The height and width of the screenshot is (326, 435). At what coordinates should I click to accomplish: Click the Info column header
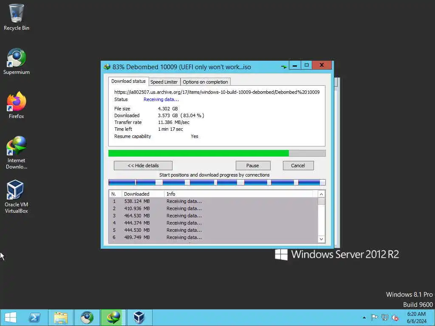click(239, 194)
